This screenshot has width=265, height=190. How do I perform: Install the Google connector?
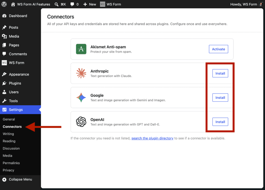tap(220, 98)
